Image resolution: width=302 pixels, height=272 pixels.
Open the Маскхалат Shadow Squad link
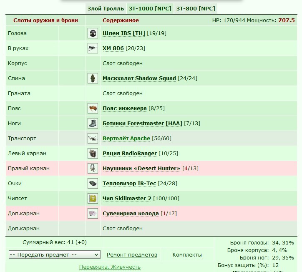click(139, 78)
